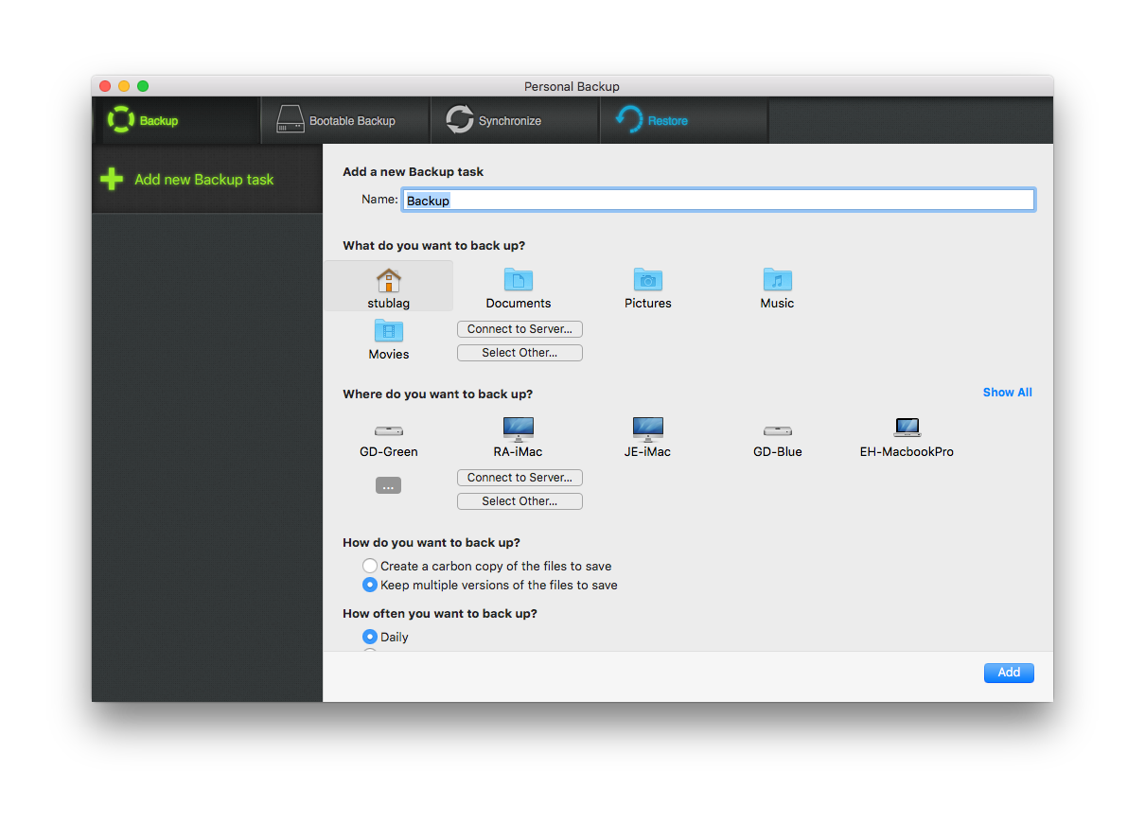Click the JE-iMac label text
The height and width of the screenshot is (823, 1145).
(x=648, y=452)
